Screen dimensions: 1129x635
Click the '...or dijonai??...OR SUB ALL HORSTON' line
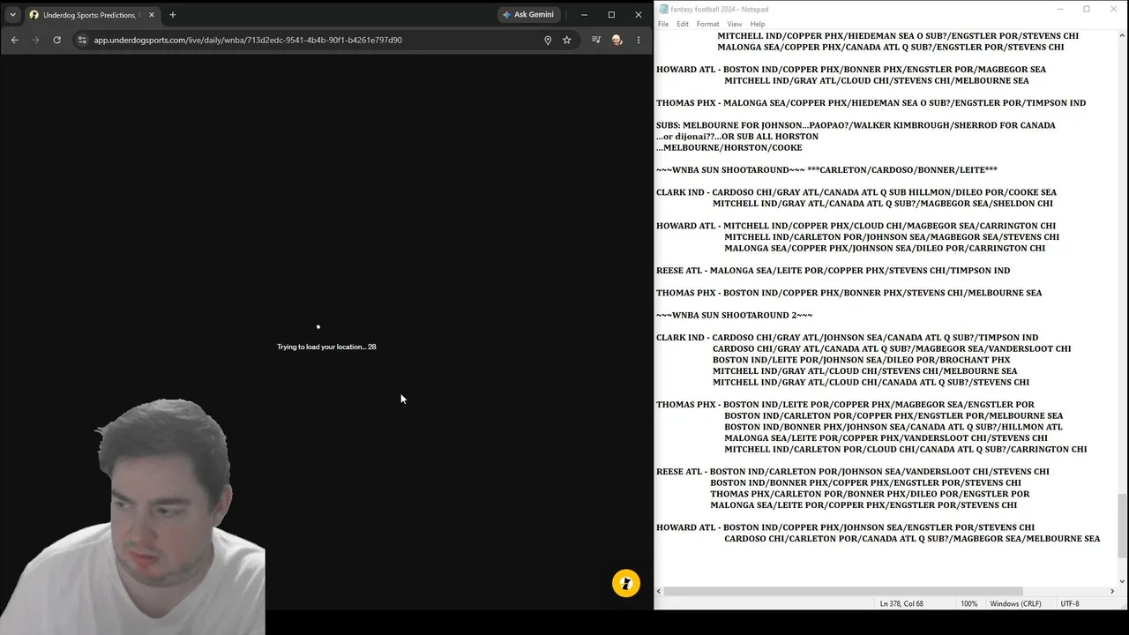[x=737, y=137]
